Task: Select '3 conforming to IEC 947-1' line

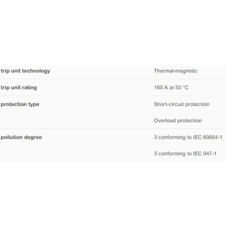Action: (x=185, y=154)
